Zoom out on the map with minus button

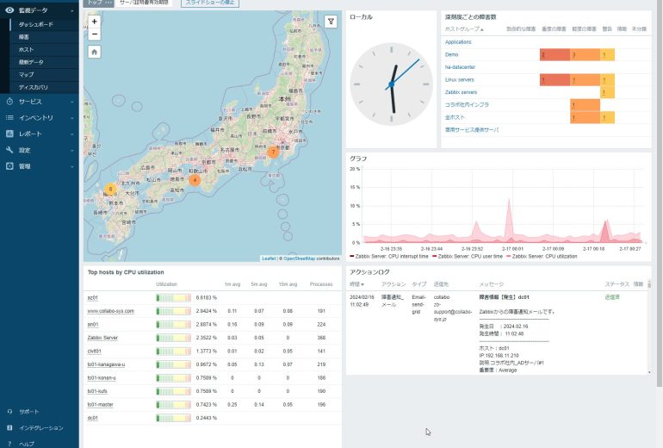[95, 34]
